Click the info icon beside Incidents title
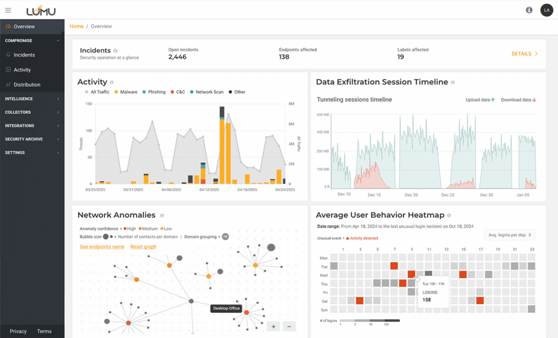 pyautogui.click(x=116, y=51)
